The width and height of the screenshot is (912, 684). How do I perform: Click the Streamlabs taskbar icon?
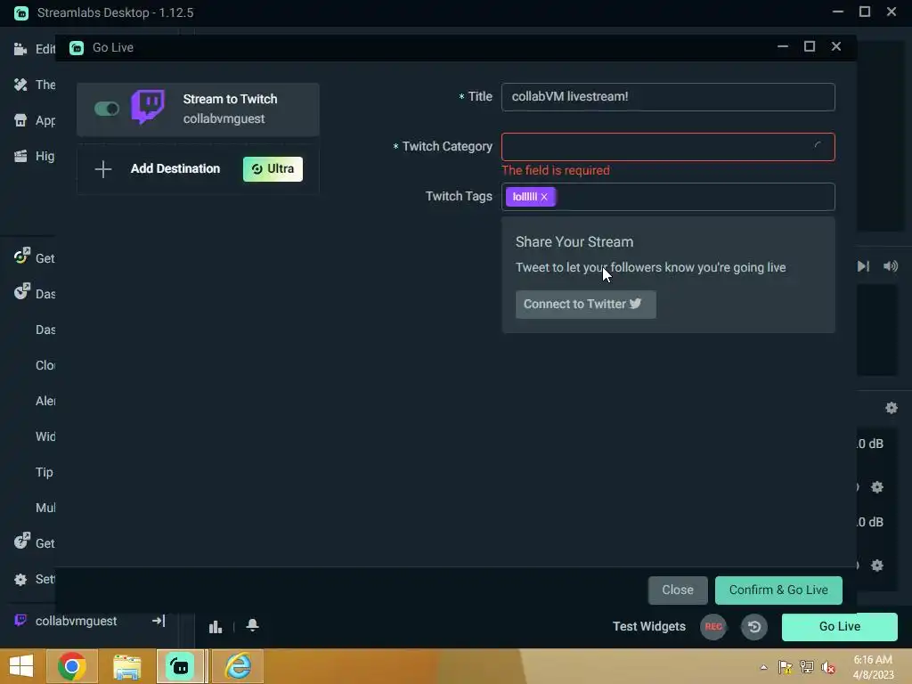click(x=180, y=666)
